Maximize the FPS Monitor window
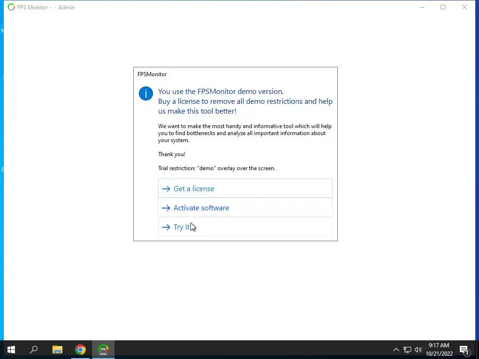 coord(443,7)
